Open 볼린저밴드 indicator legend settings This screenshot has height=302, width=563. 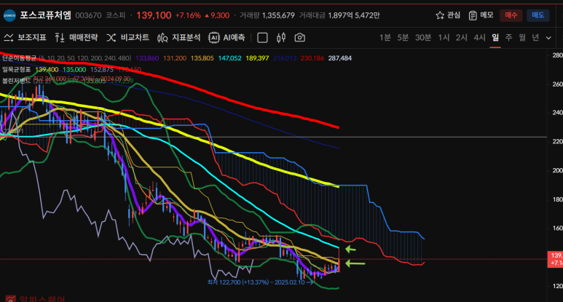[16, 81]
